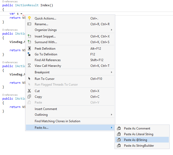Screen dimensions: 173x155
Task: Click the View Call Hierarchy icon
Action: tap(29, 66)
